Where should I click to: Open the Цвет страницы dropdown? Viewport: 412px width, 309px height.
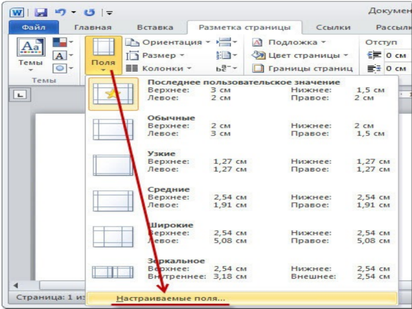(x=300, y=56)
